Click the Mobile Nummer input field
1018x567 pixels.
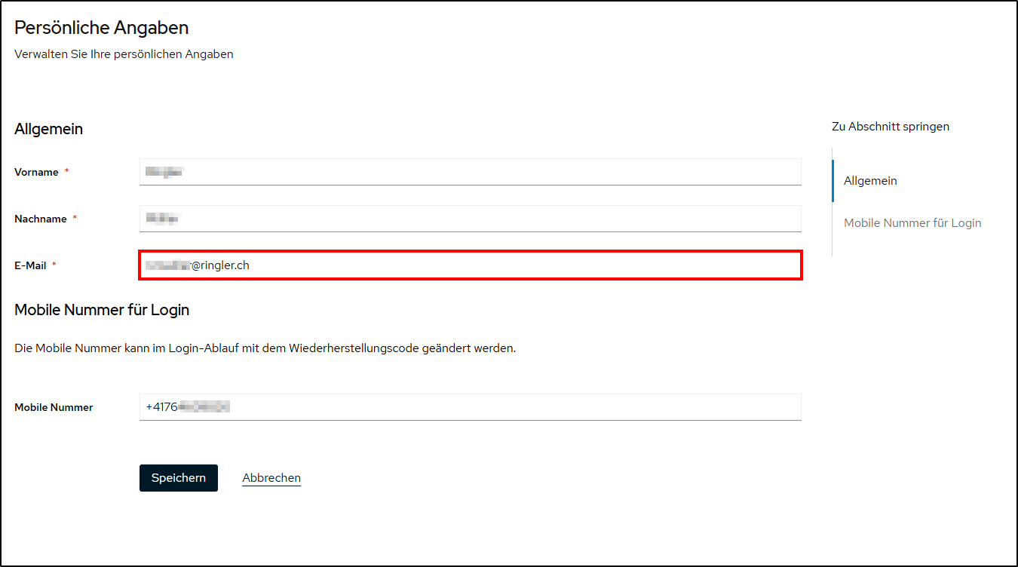tap(470, 407)
